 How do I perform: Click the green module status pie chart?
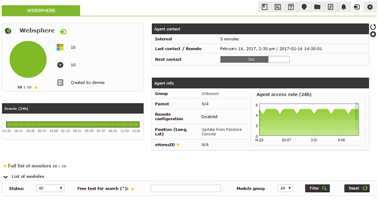[28, 59]
